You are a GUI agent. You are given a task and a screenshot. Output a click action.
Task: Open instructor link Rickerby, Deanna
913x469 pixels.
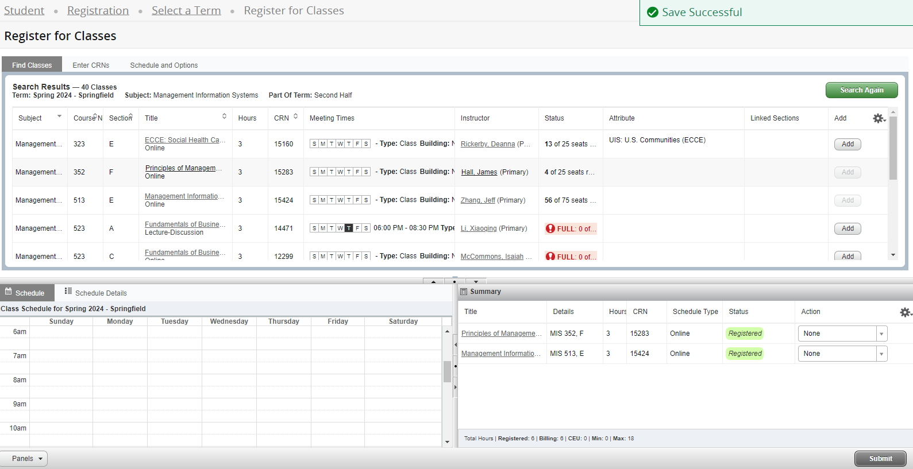tap(487, 144)
